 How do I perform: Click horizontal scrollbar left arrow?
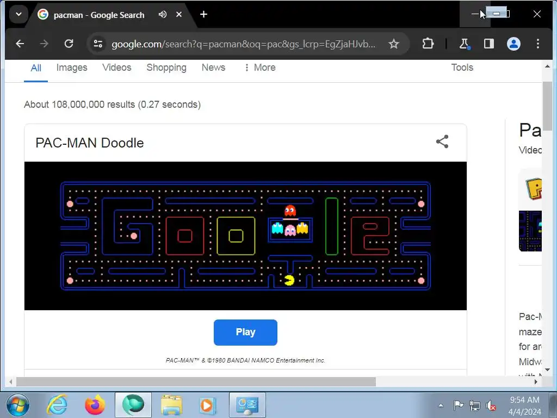pyautogui.click(x=10, y=382)
